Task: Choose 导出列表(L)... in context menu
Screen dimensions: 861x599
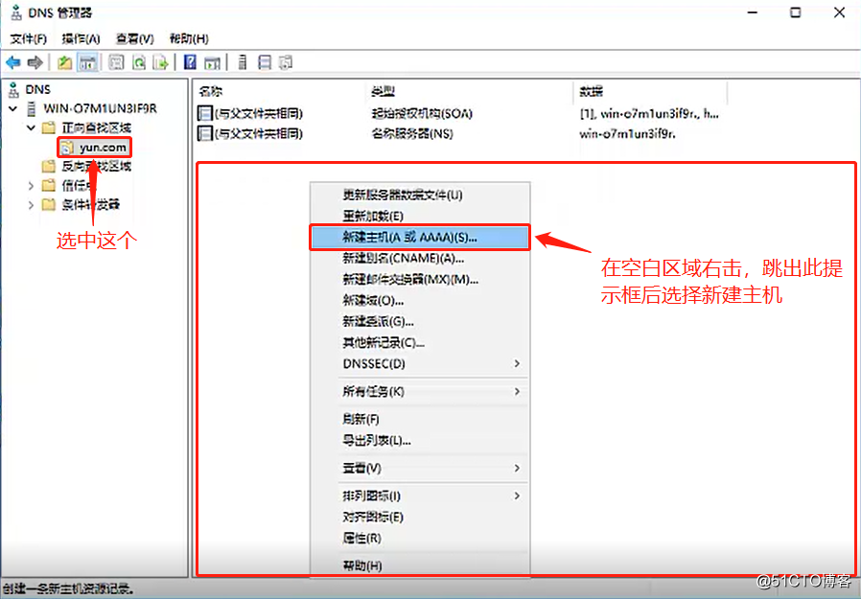Action: coord(420,440)
